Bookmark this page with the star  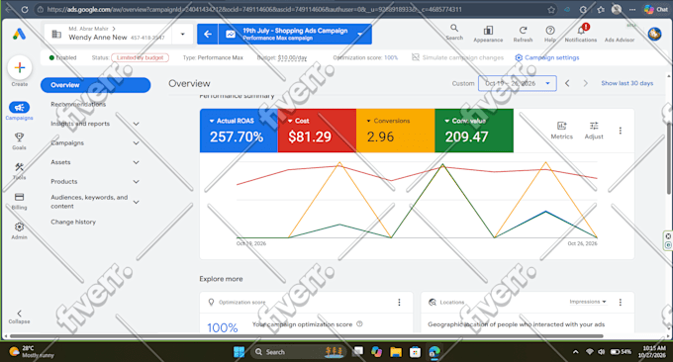tap(551, 9)
